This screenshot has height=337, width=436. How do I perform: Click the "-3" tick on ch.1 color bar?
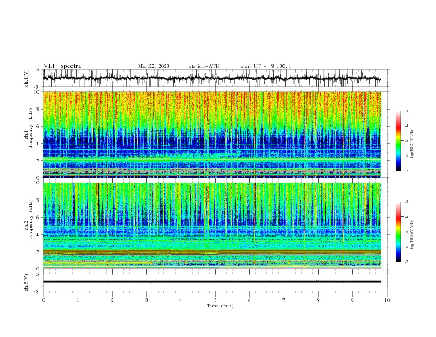point(406,111)
